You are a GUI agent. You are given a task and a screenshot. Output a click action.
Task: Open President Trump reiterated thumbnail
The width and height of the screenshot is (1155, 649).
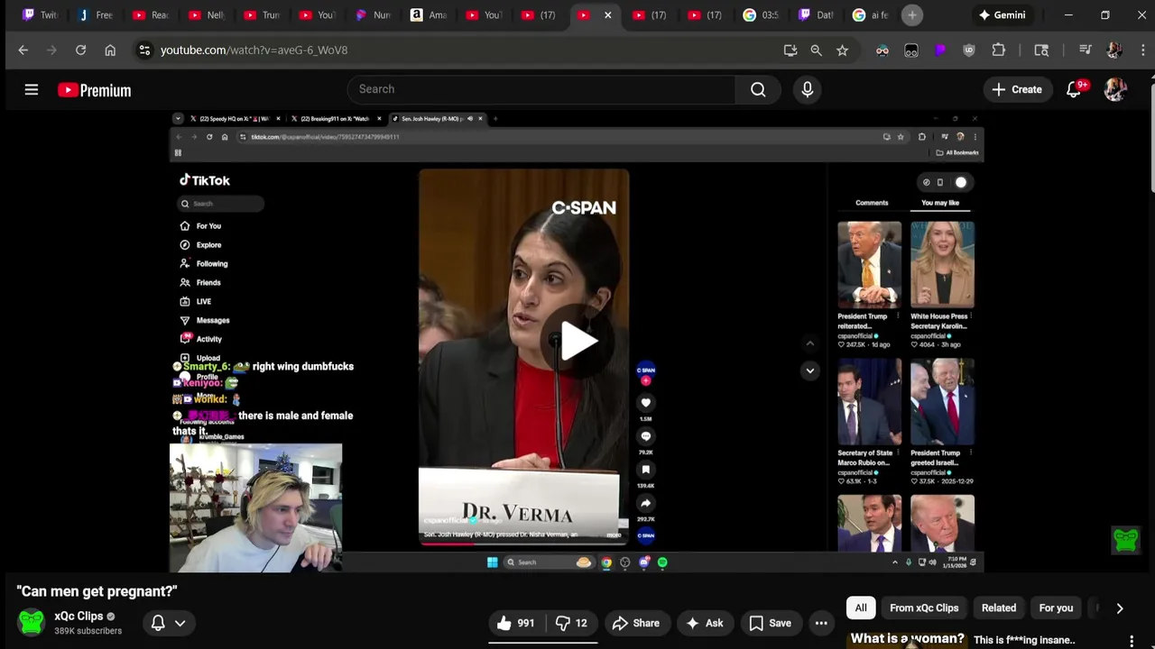[x=869, y=265]
